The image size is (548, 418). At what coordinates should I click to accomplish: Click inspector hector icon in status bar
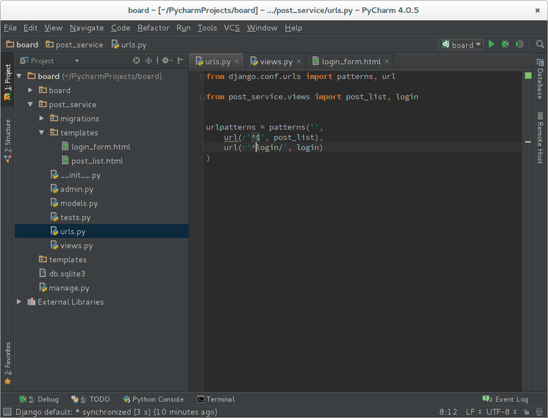539,412
